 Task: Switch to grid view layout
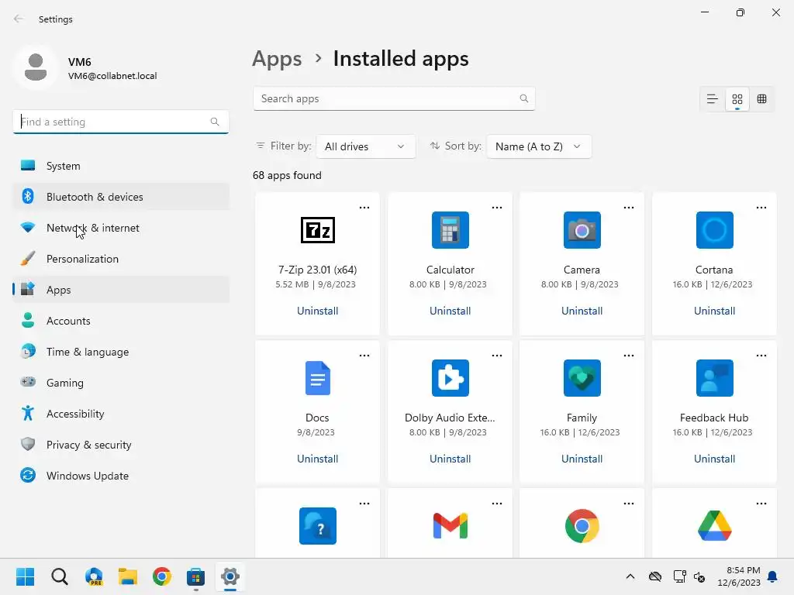point(737,99)
